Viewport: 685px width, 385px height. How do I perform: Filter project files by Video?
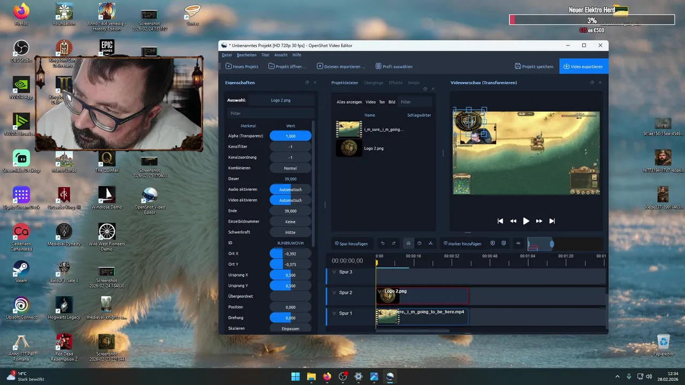tap(370, 102)
